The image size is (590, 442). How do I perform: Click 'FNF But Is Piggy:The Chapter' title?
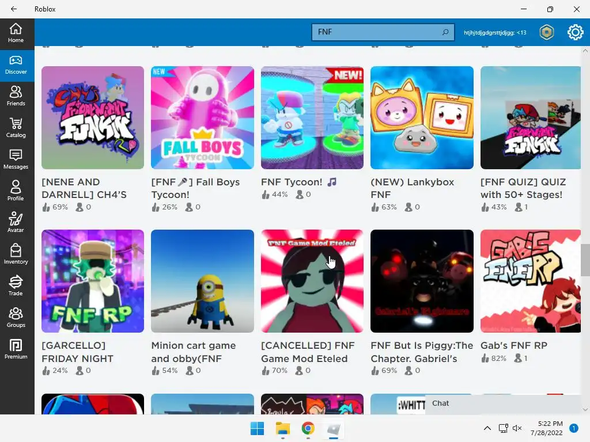(x=422, y=352)
